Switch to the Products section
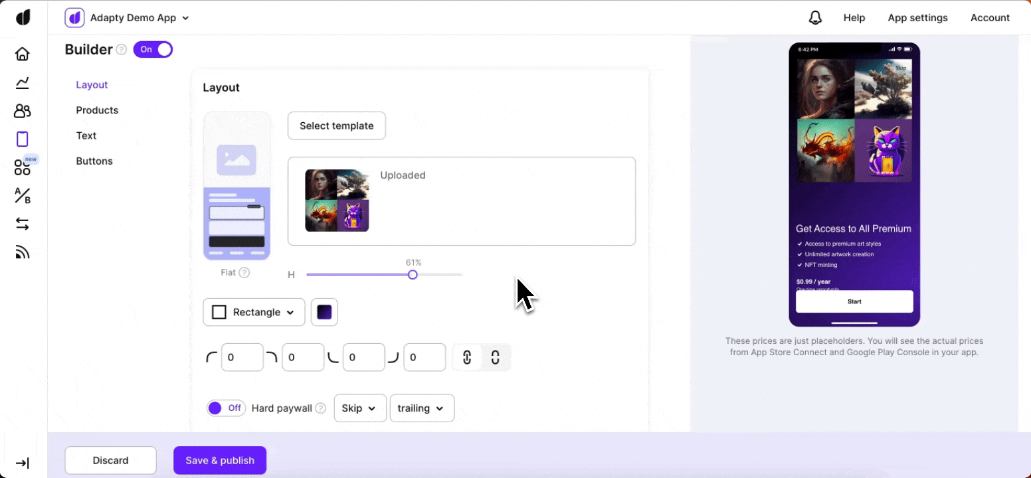Screen dimensions: 1031x478 pos(97,110)
